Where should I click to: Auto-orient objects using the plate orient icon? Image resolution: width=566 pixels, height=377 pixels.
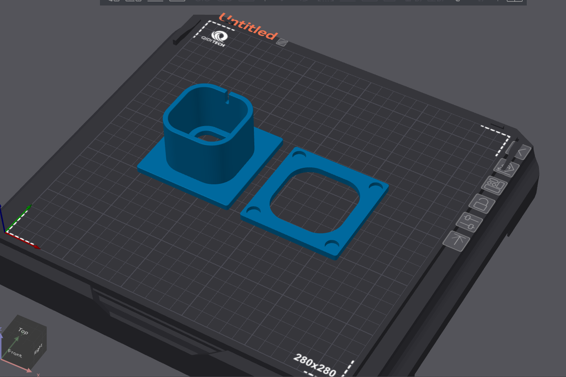507,168
